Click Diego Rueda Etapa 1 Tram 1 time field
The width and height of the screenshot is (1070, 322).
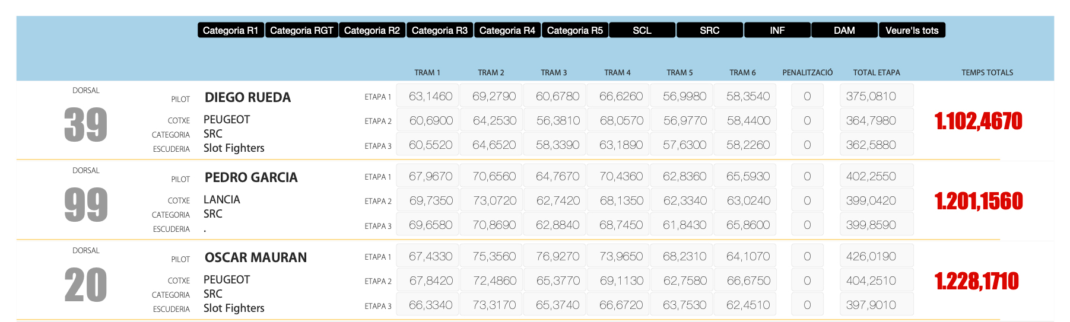coord(430,96)
